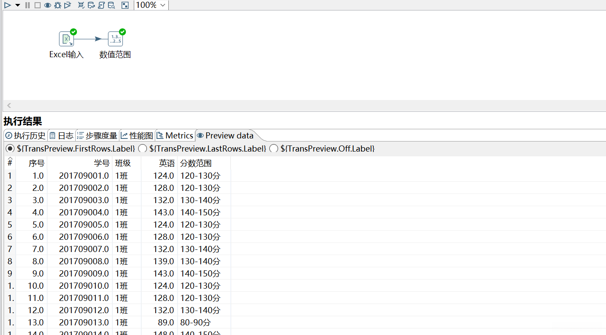Viewport: 606px width, 335px height.
Task: Select the 数值范围 step icon on canvas
Action: [115, 39]
